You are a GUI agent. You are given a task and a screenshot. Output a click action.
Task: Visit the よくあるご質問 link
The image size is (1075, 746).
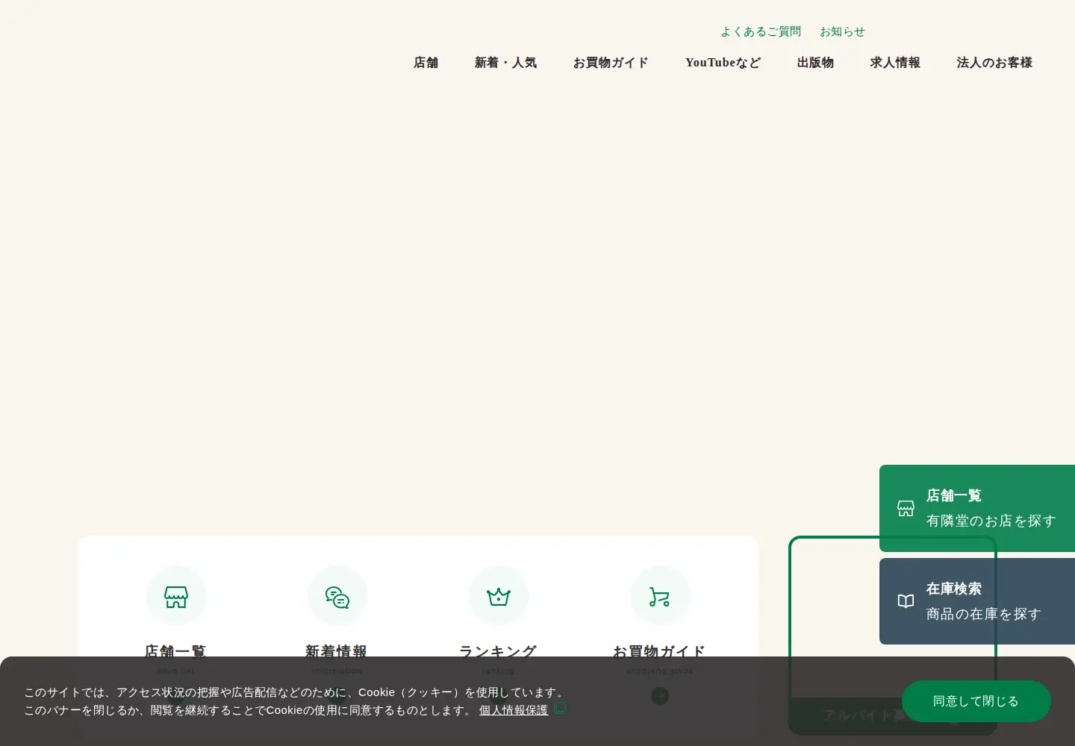click(x=761, y=31)
